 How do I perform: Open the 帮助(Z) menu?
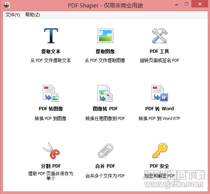(32, 15)
